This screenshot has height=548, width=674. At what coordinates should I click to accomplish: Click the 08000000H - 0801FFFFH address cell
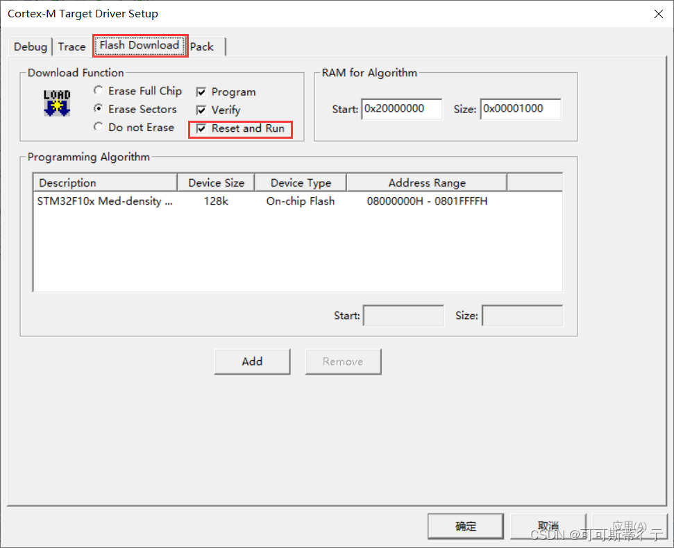[x=427, y=201]
